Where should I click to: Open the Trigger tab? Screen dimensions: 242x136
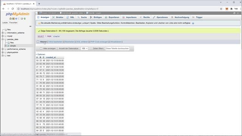click(197, 17)
